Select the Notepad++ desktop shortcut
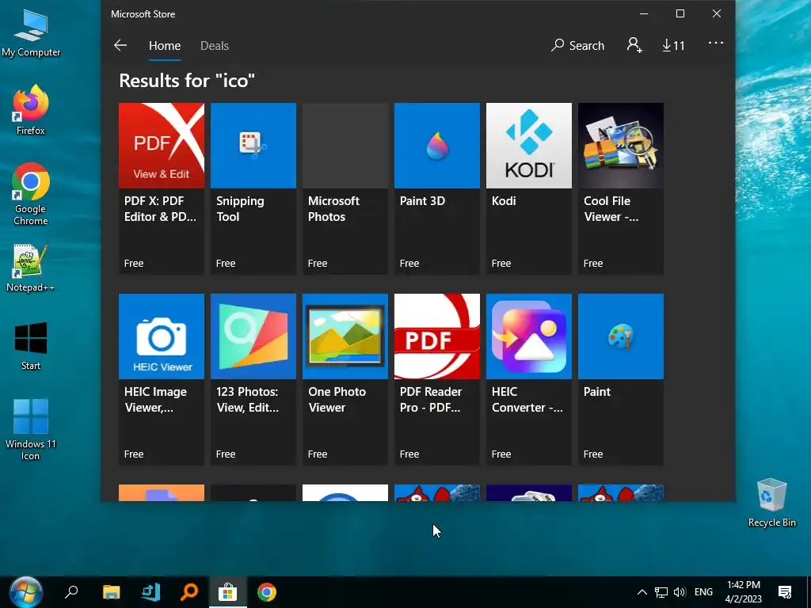This screenshot has width=811, height=608. tap(31, 268)
